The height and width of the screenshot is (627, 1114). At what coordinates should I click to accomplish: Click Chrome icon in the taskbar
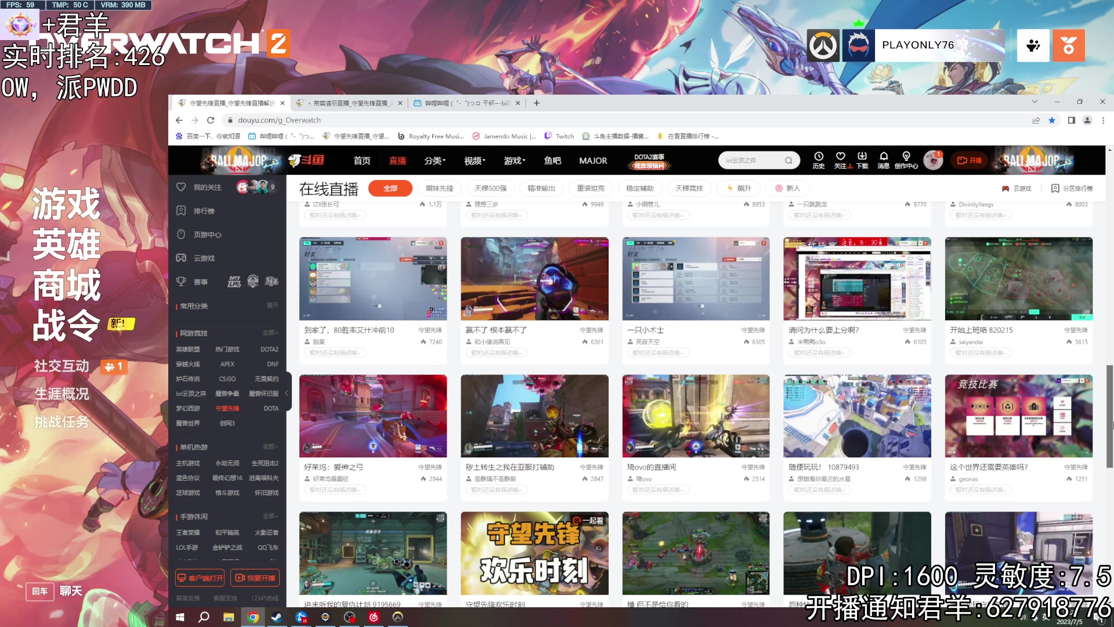click(x=252, y=617)
